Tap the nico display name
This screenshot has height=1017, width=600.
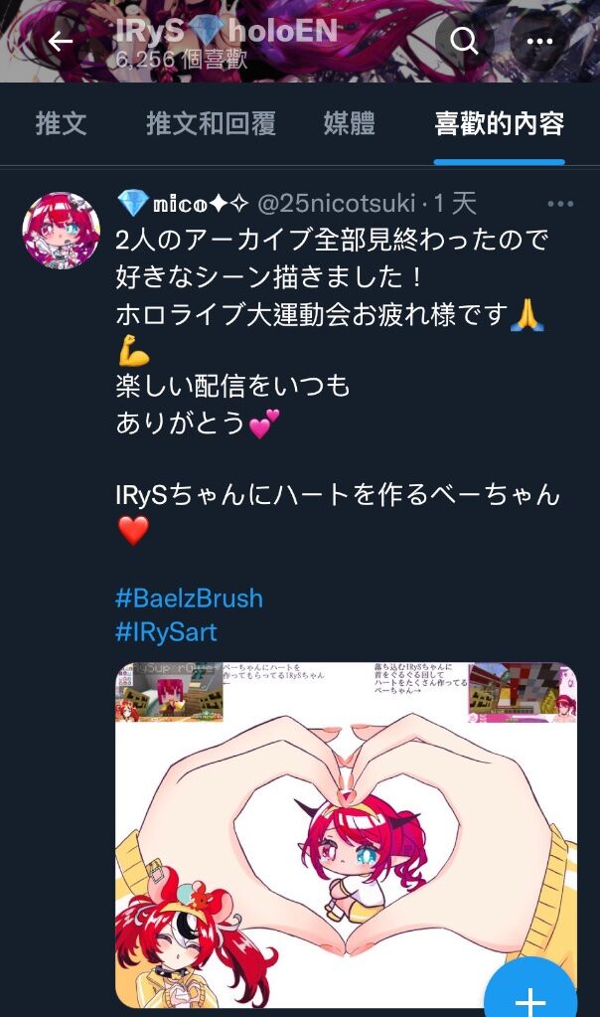coord(184,204)
